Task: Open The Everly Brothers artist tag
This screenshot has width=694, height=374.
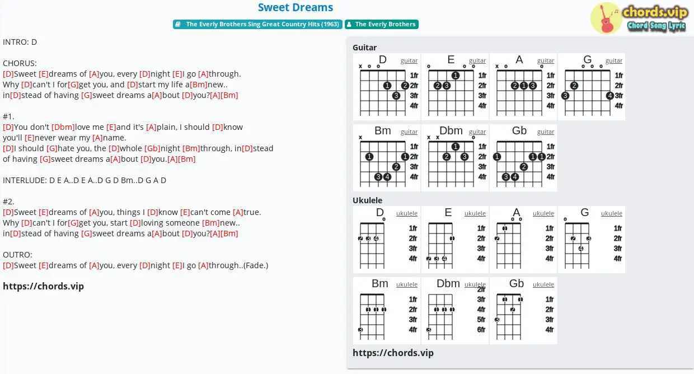Action: click(x=382, y=25)
